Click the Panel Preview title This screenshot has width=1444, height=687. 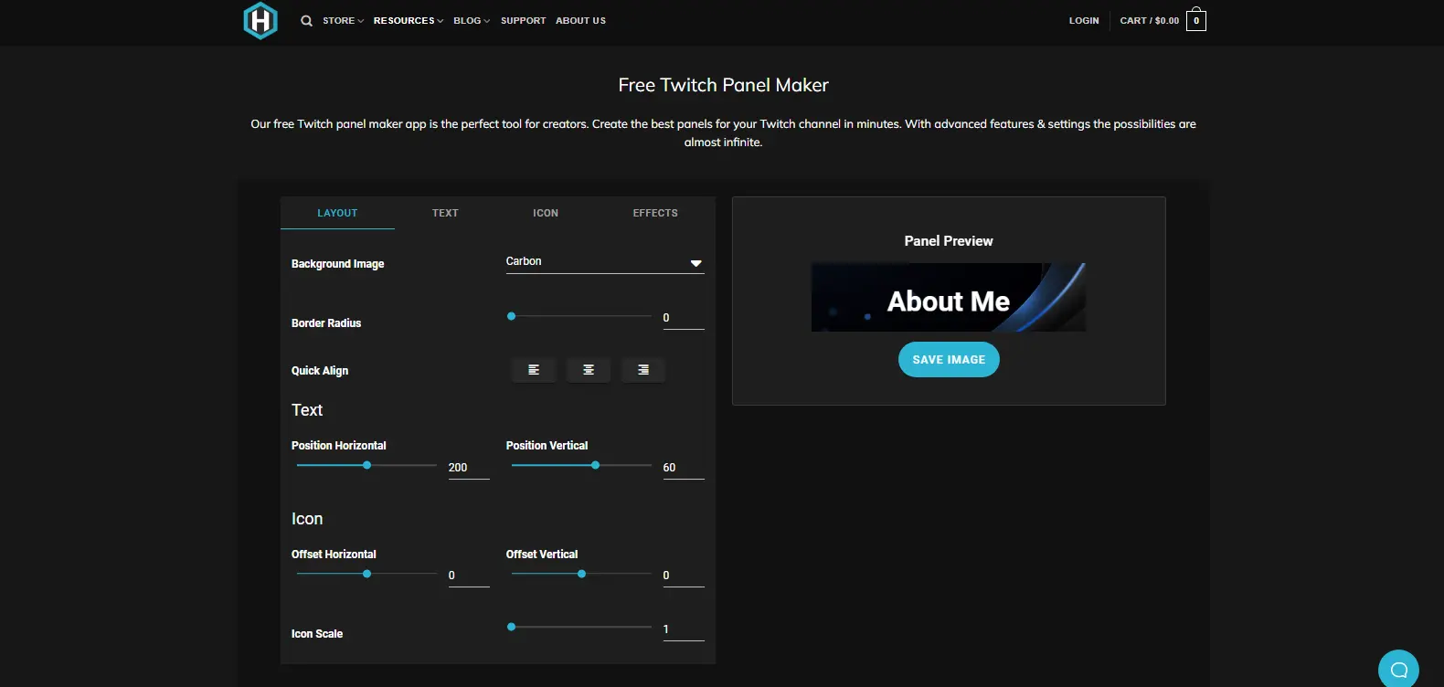pos(949,241)
